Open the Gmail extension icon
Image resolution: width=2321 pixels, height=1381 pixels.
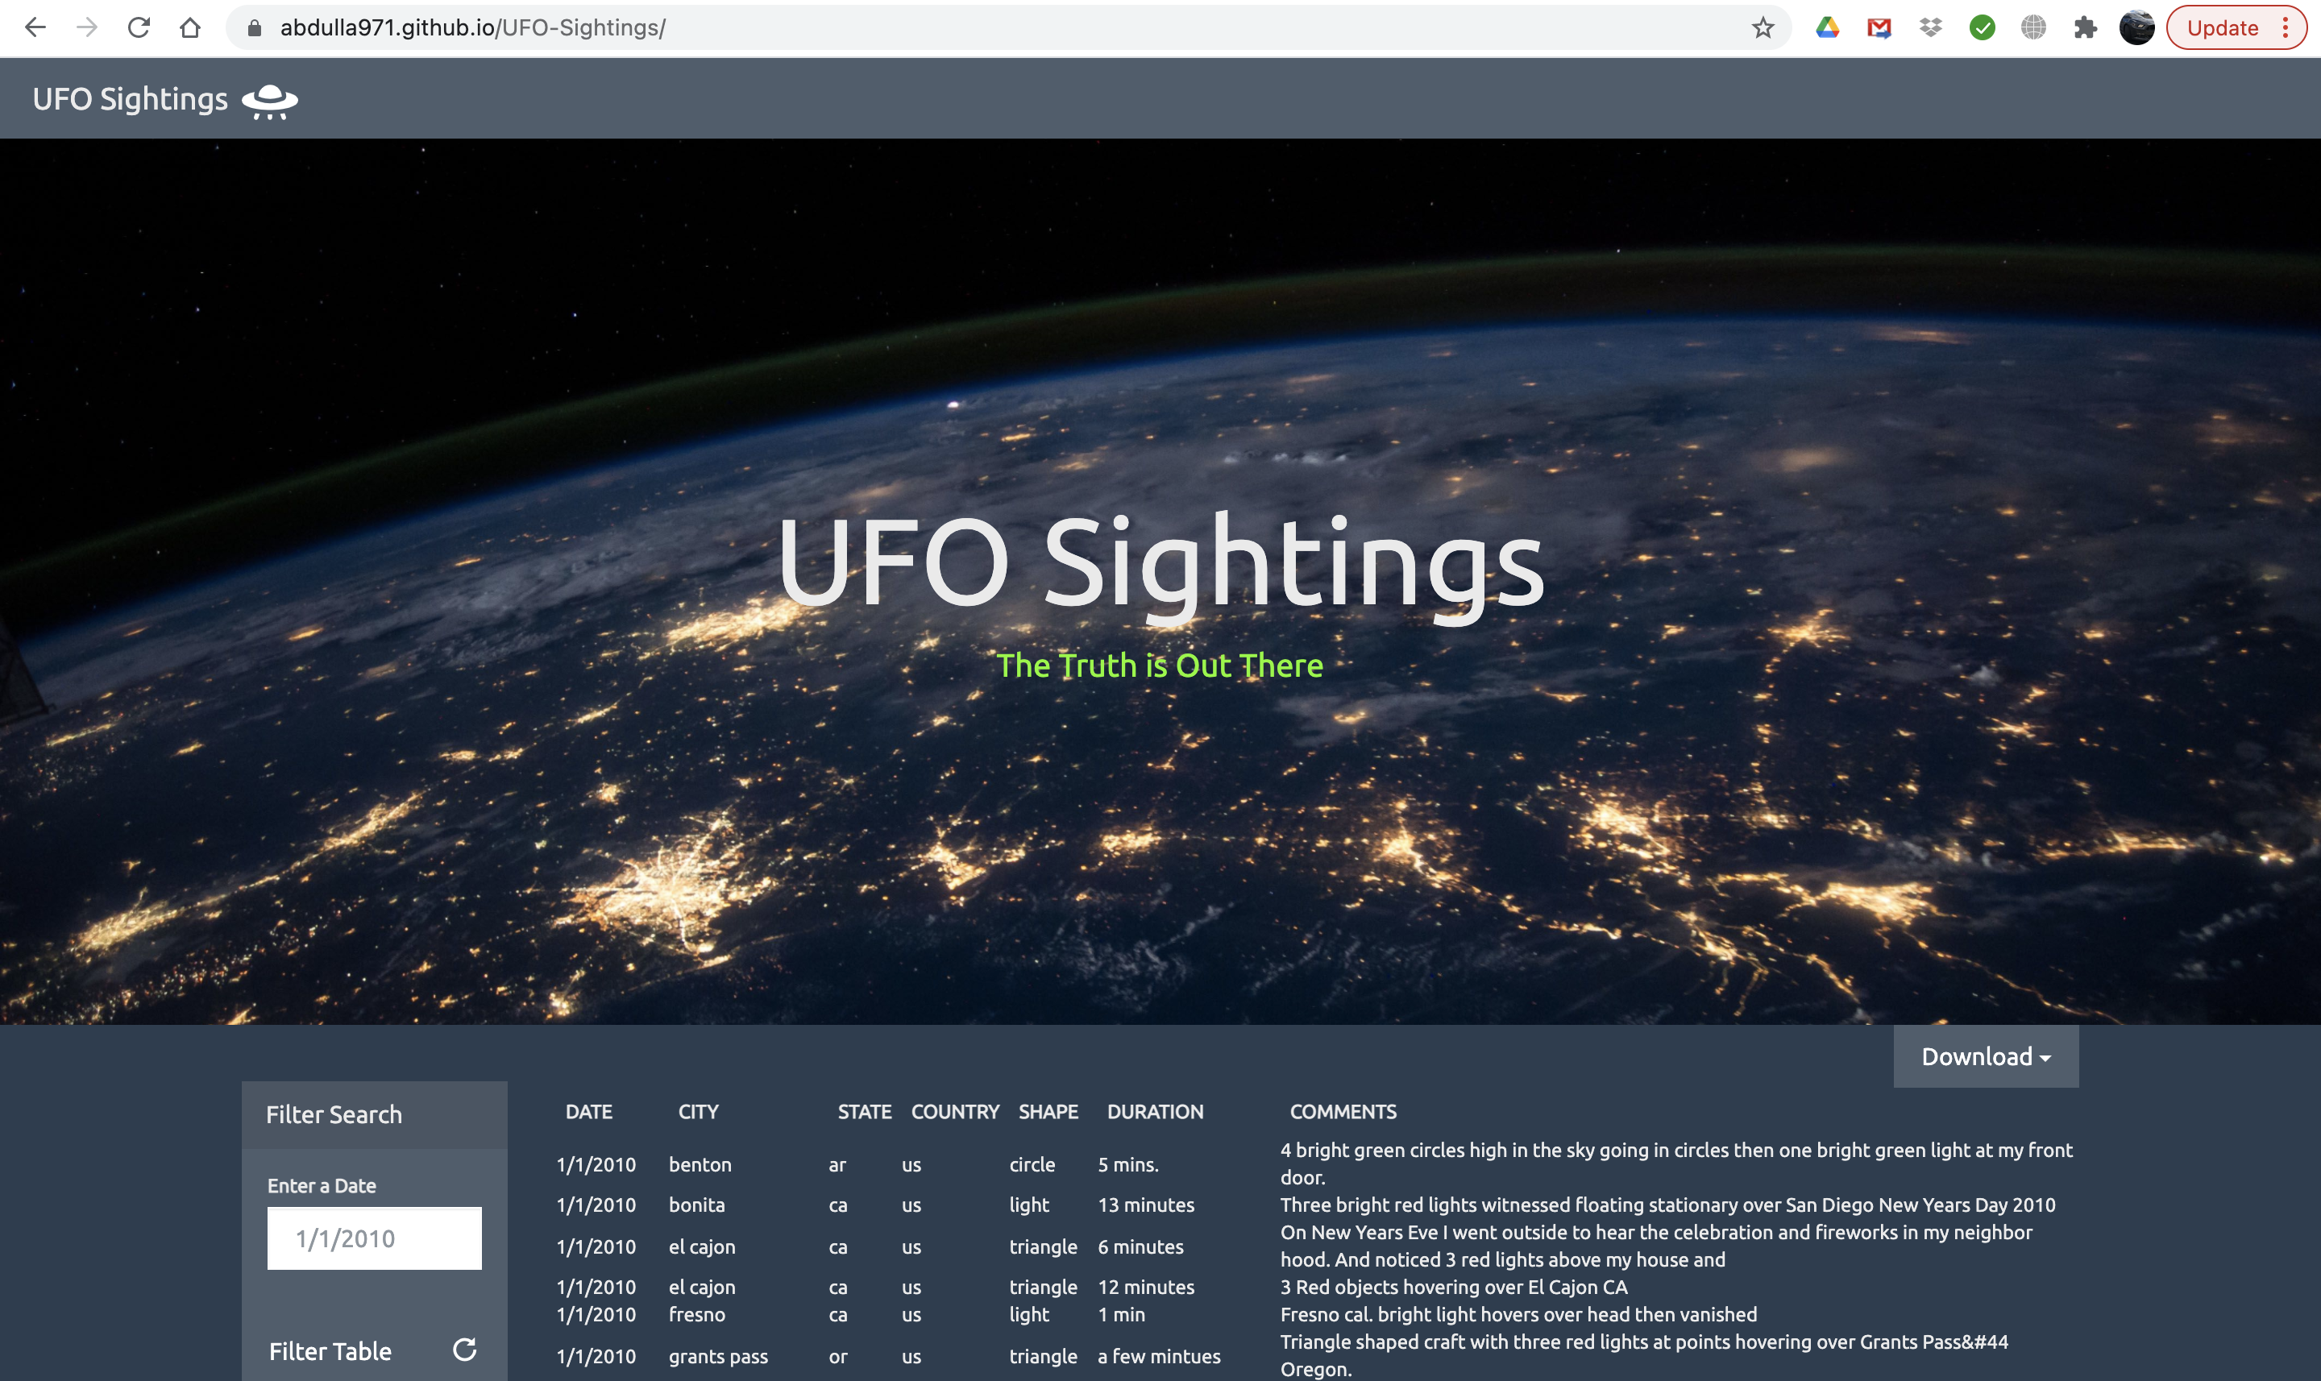pos(1879,28)
